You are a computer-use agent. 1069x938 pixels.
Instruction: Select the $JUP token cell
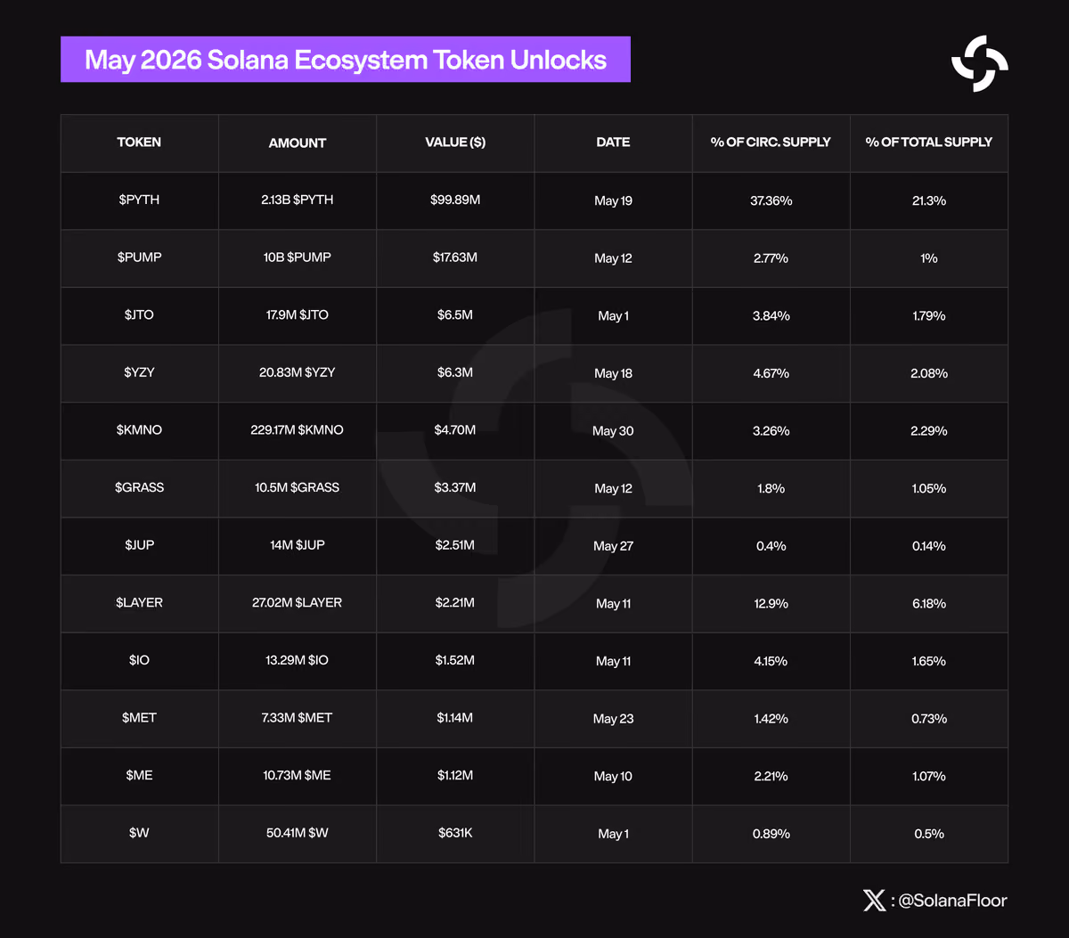pyautogui.click(x=139, y=544)
